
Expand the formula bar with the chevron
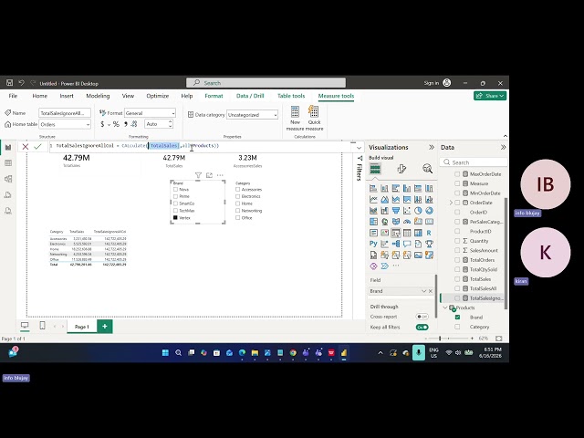pyautogui.click(x=359, y=148)
